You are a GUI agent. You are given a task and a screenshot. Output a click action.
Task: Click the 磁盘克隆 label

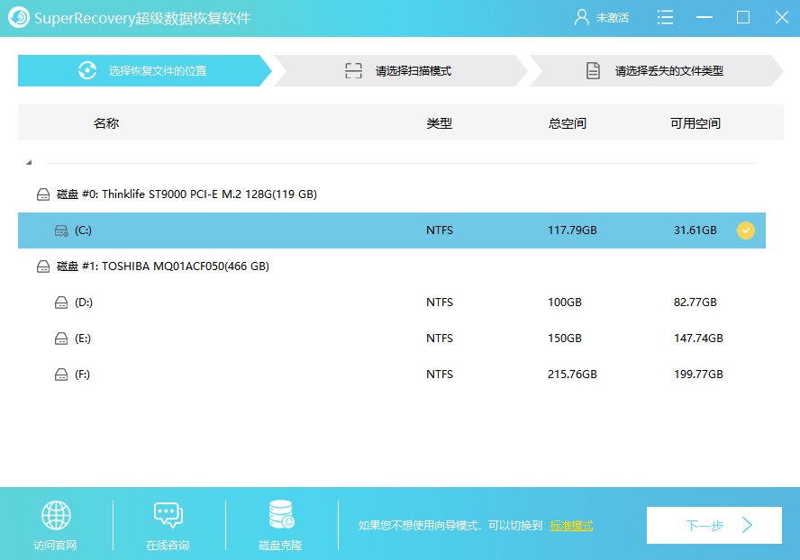tap(280, 546)
